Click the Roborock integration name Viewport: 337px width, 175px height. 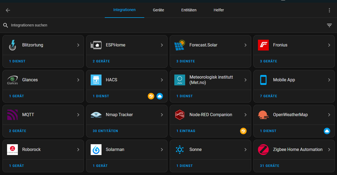31,150
